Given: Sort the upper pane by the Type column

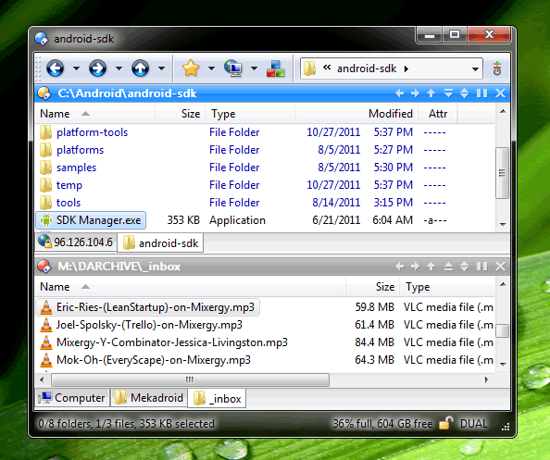Looking at the screenshot, I should (x=250, y=114).
